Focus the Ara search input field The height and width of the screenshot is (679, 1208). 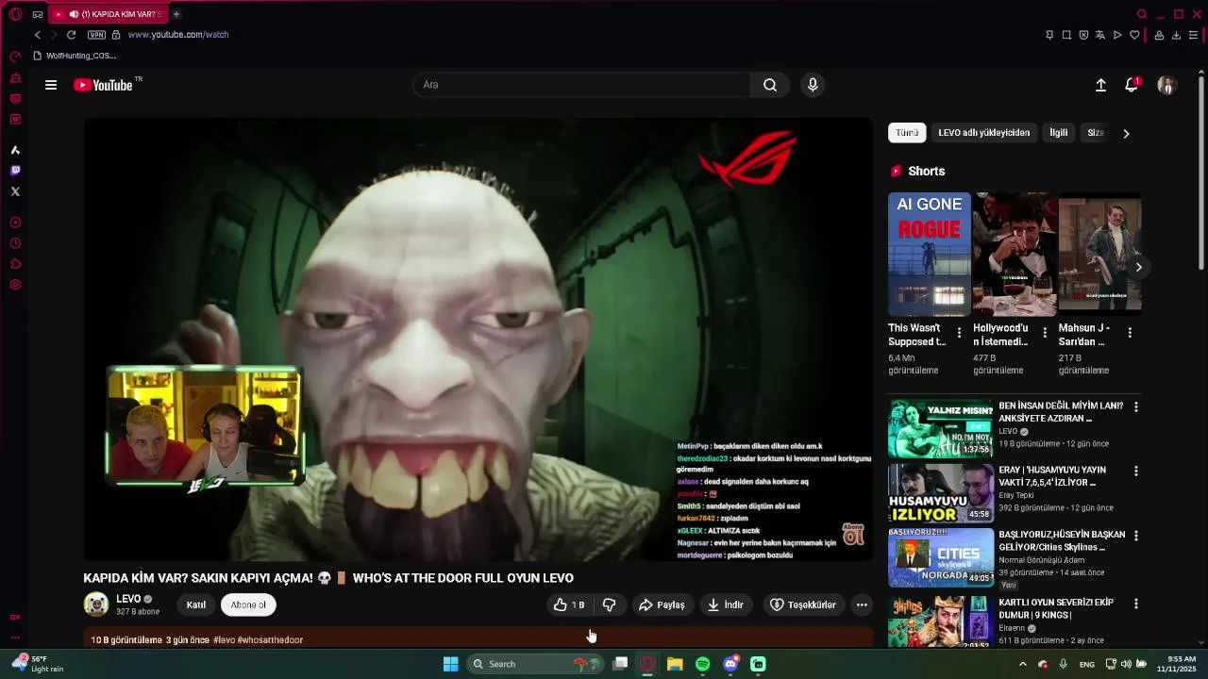tap(581, 85)
